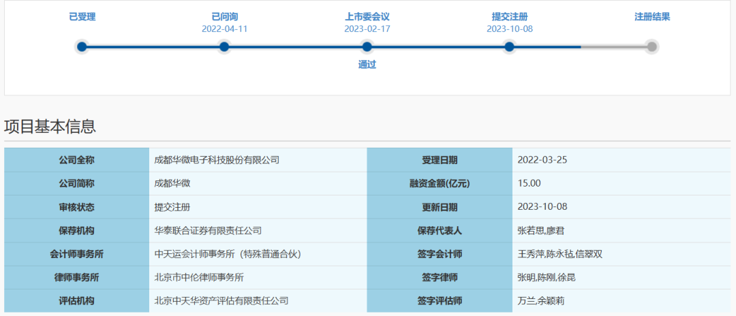Click the 通过 result text
Image resolution: width=736 pixels, height=316 pixels.
(x=367, y=65)
